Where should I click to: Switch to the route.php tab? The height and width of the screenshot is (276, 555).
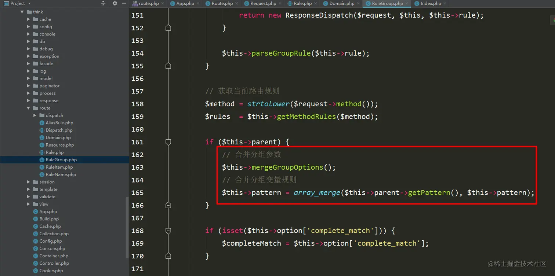tap(149, 3)
